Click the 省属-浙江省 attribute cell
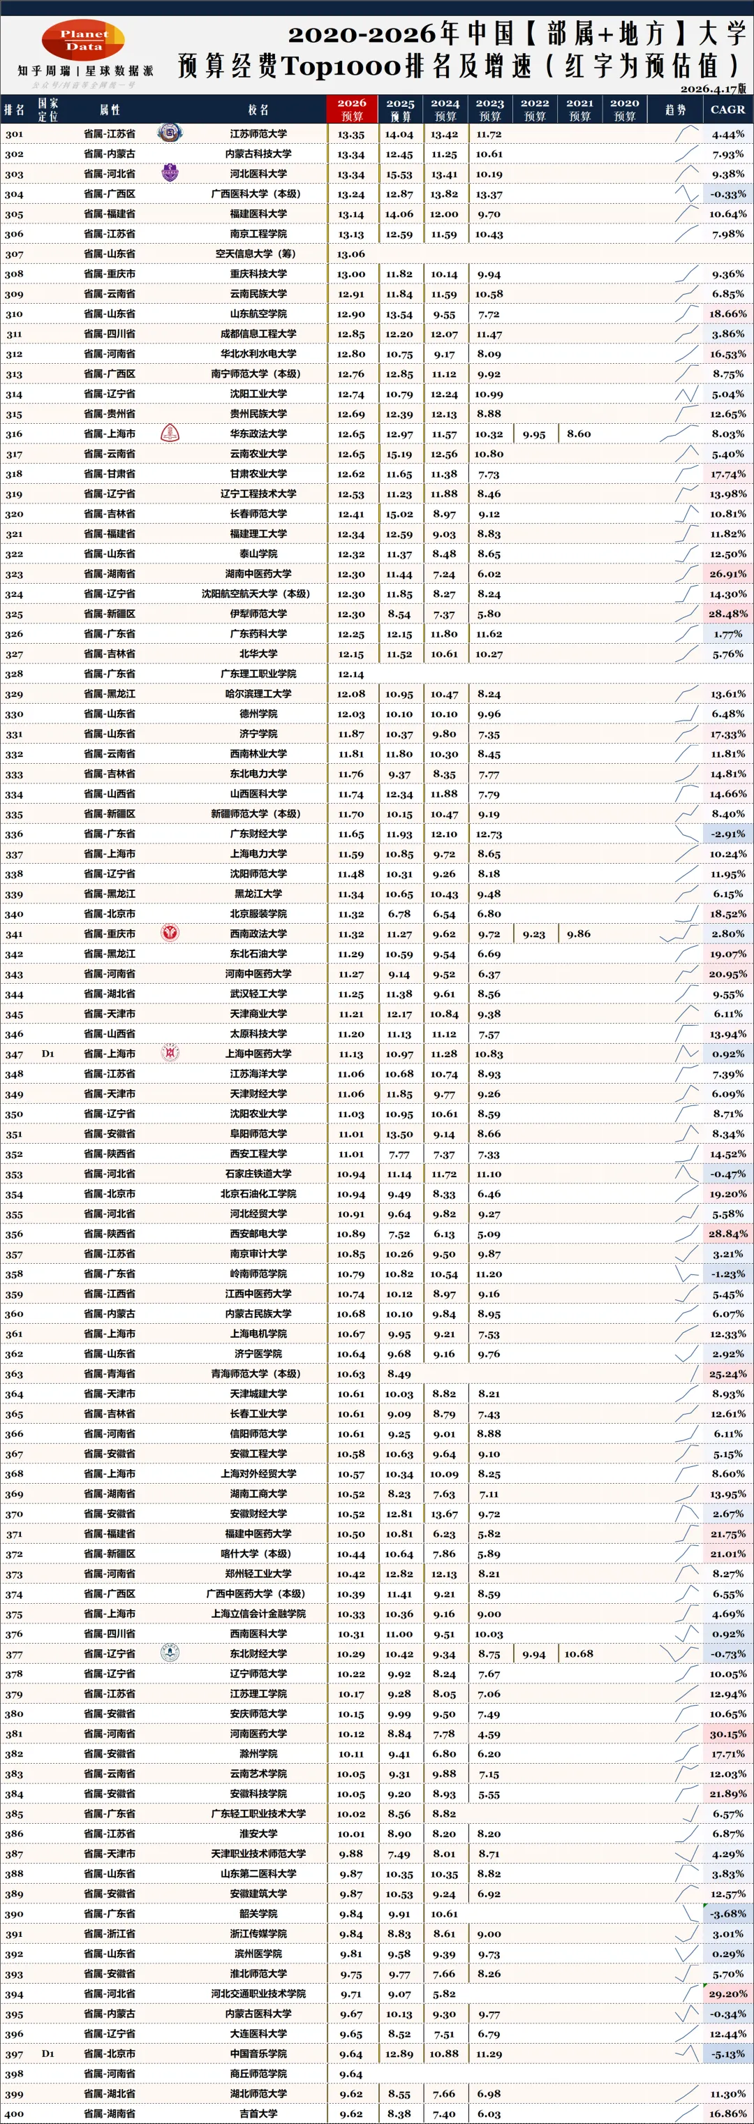Viewport: 754px width, 2124px height. click(x=110, y=1933)
